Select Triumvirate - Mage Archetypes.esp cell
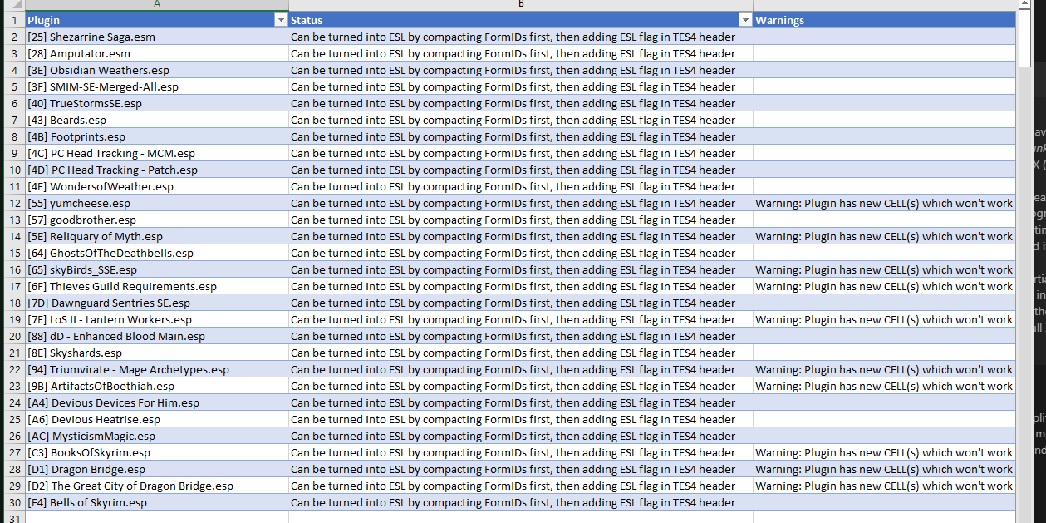 coord(157,369)
